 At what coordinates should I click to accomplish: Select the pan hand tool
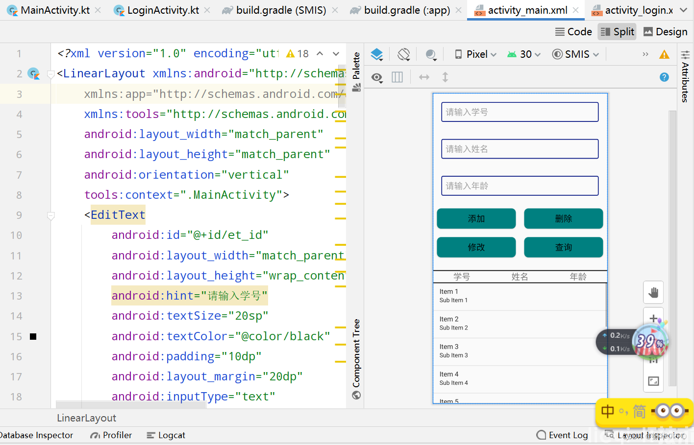[x=653, y=293]
